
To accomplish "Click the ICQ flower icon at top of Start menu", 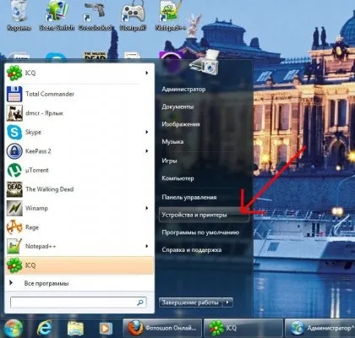I will (14, 73).
